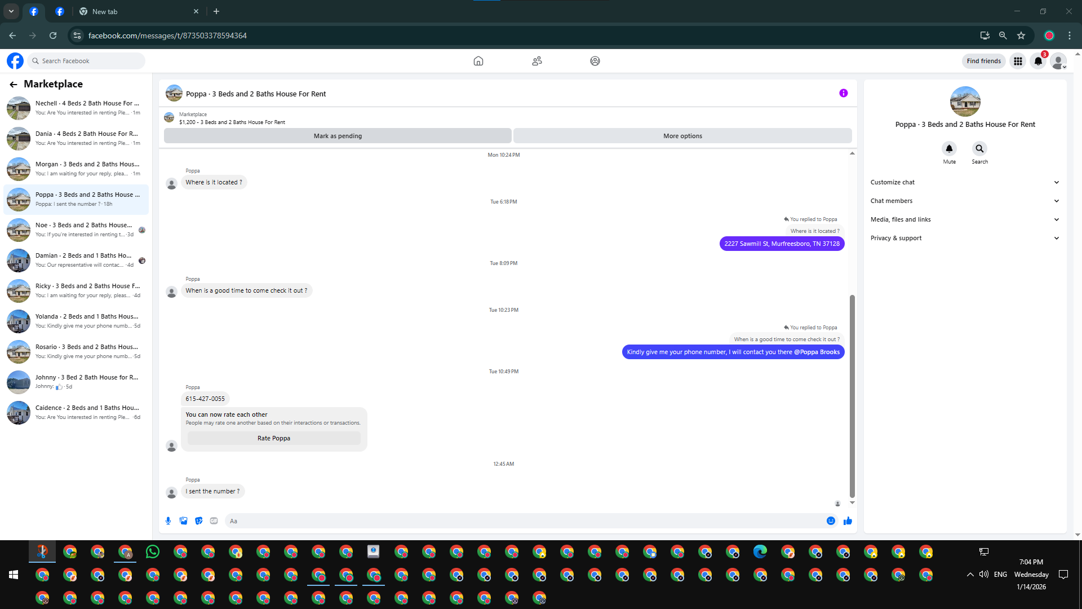
Task: Expand the Chat members section
Action: 965,201
